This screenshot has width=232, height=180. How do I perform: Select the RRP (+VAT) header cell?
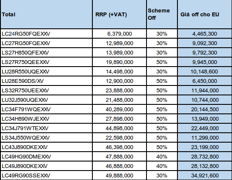point(119,14)
